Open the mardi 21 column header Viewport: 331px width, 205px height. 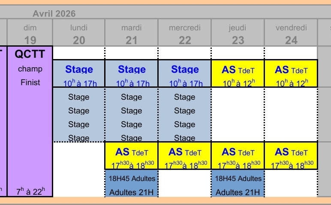(x=132, y=34)
